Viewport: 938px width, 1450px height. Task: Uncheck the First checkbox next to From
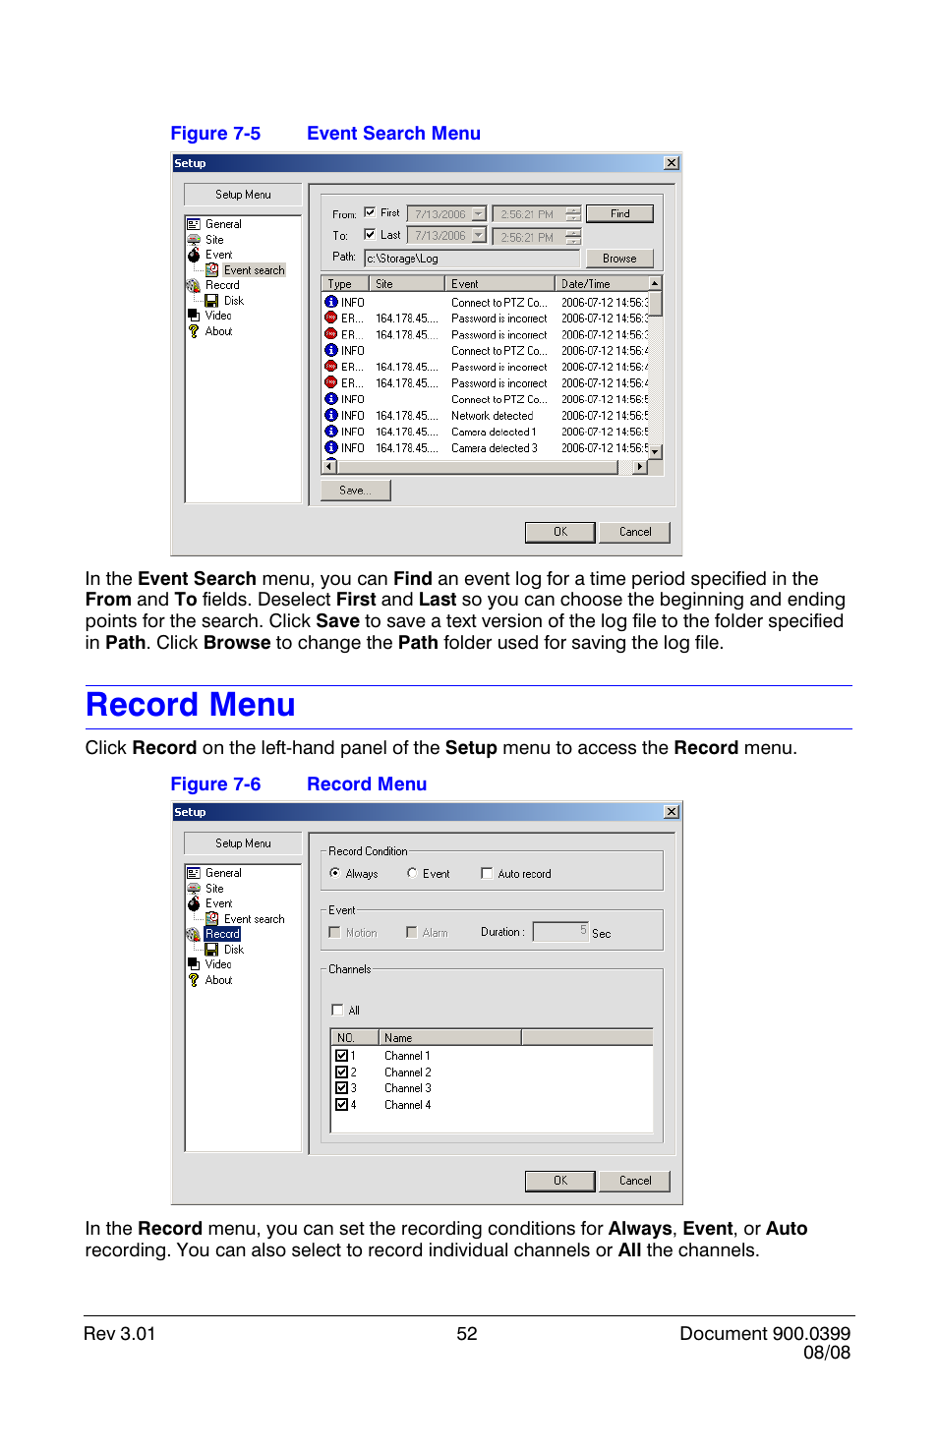coord(370,212)
